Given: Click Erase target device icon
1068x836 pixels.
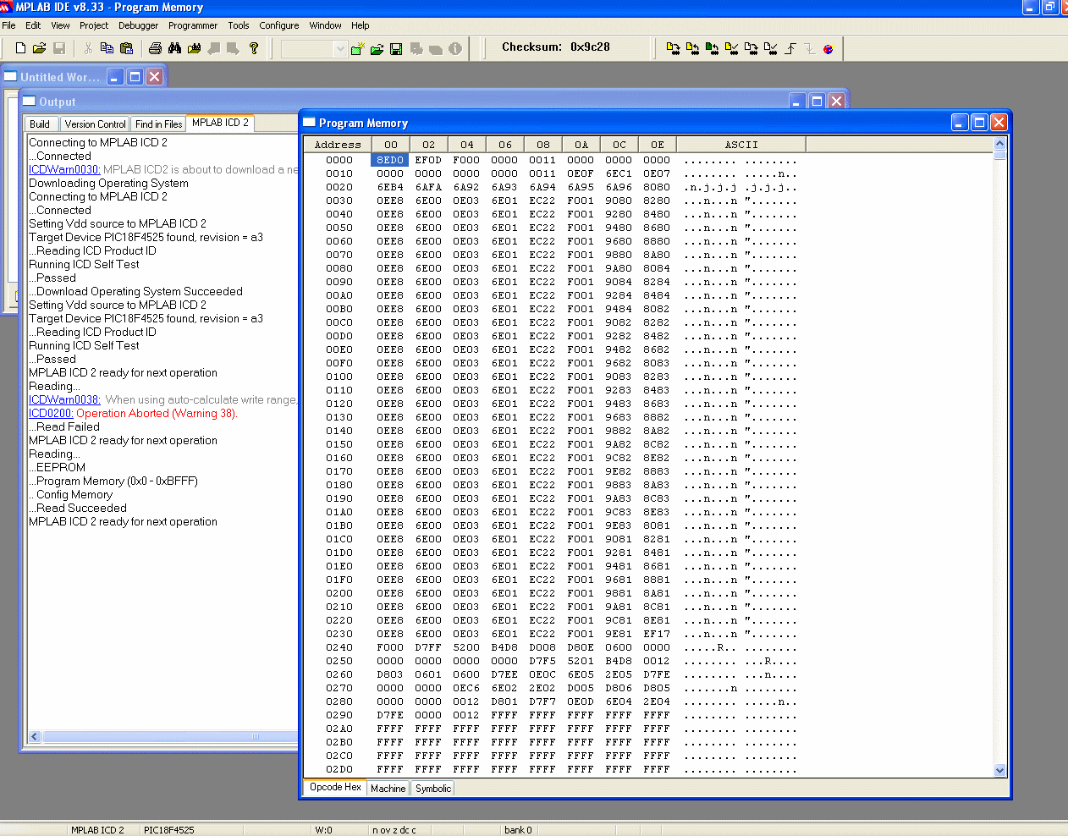Looking at the screenshot, I should coord(751,48).
